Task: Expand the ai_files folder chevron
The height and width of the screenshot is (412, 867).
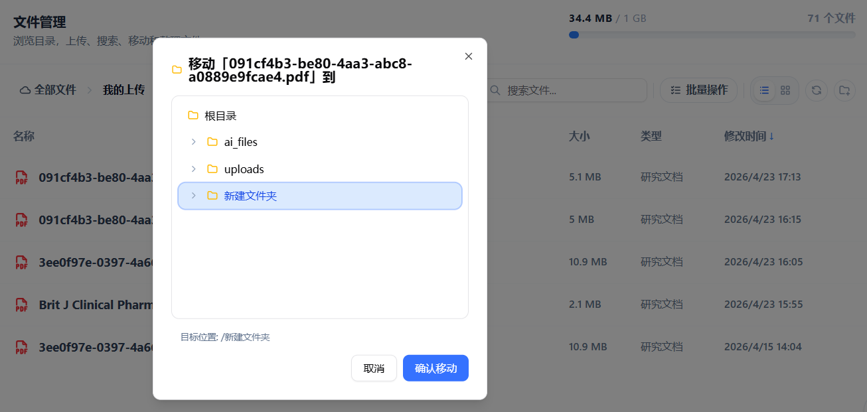Action: pyautogui.click(x=193, y=142)
